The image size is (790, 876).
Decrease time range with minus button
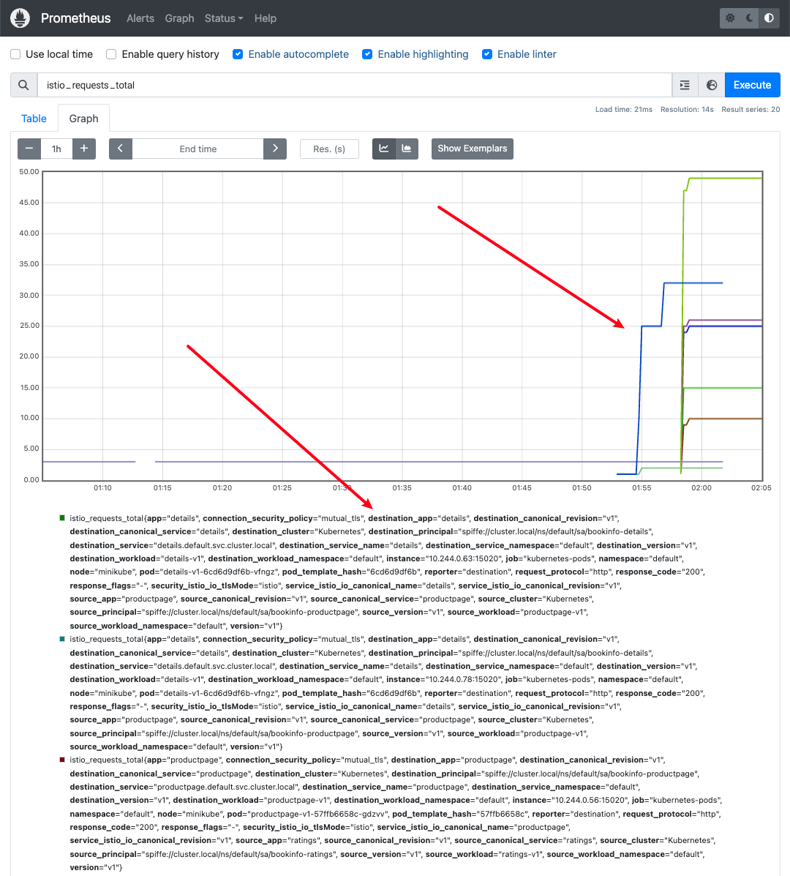coord(29,149)
